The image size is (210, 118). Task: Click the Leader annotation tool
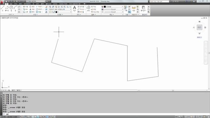81,10
